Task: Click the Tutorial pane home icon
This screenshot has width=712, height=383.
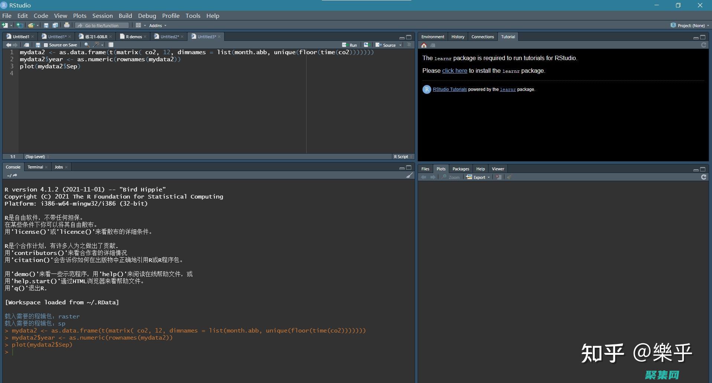Action: coord(424,45)
